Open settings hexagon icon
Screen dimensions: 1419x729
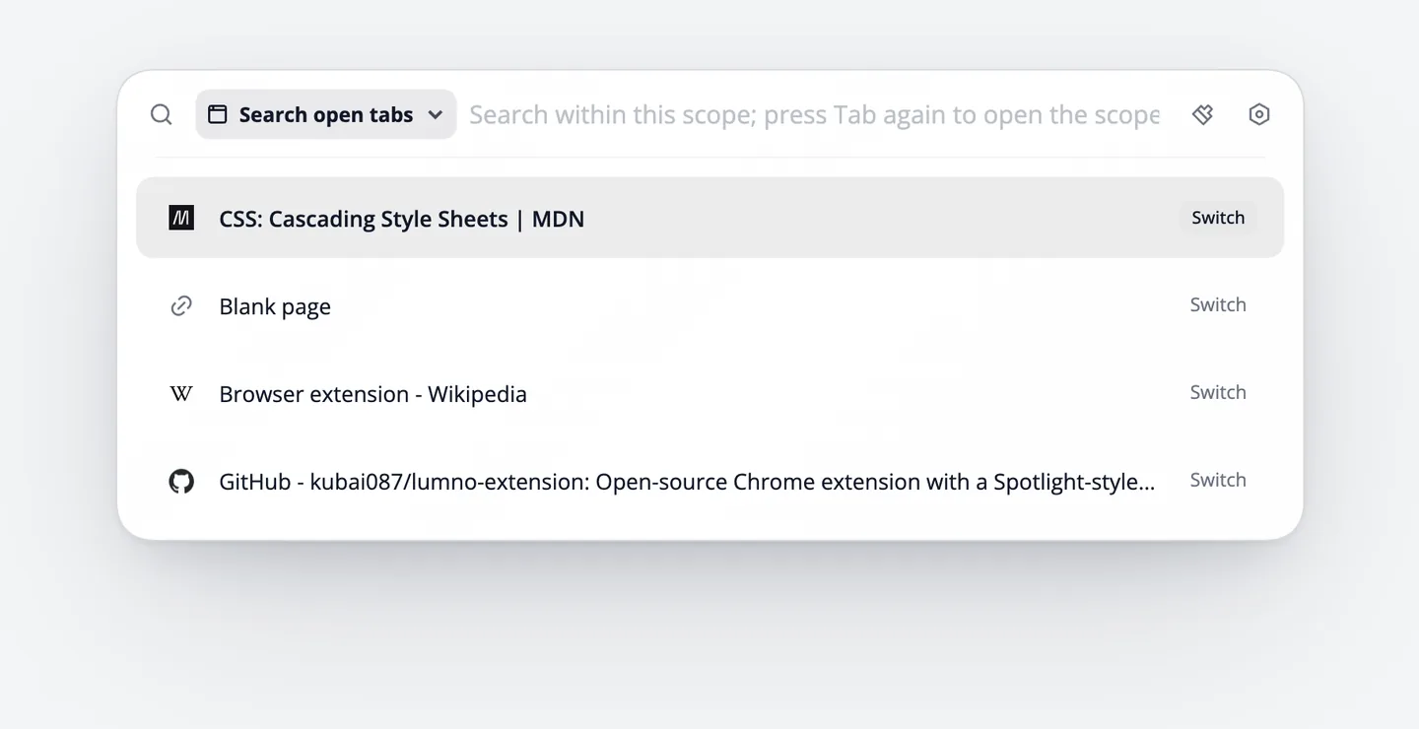[1259, 114]
